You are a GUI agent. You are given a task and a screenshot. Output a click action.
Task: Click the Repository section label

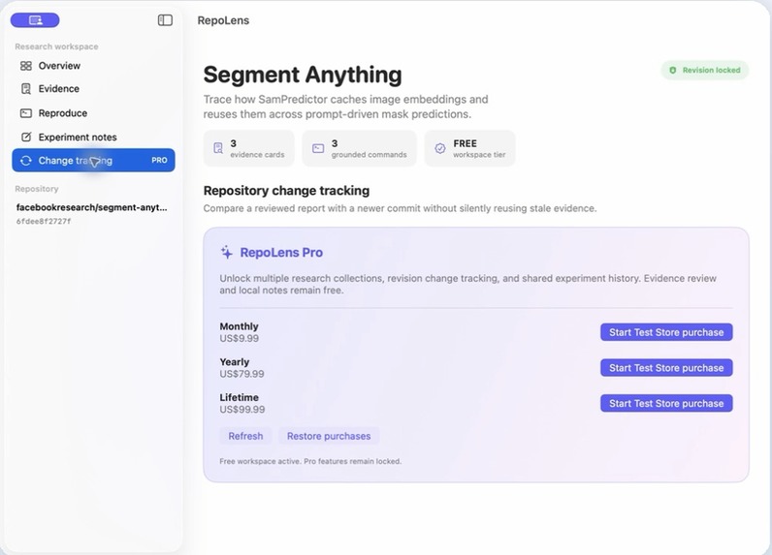coord(37,189)
